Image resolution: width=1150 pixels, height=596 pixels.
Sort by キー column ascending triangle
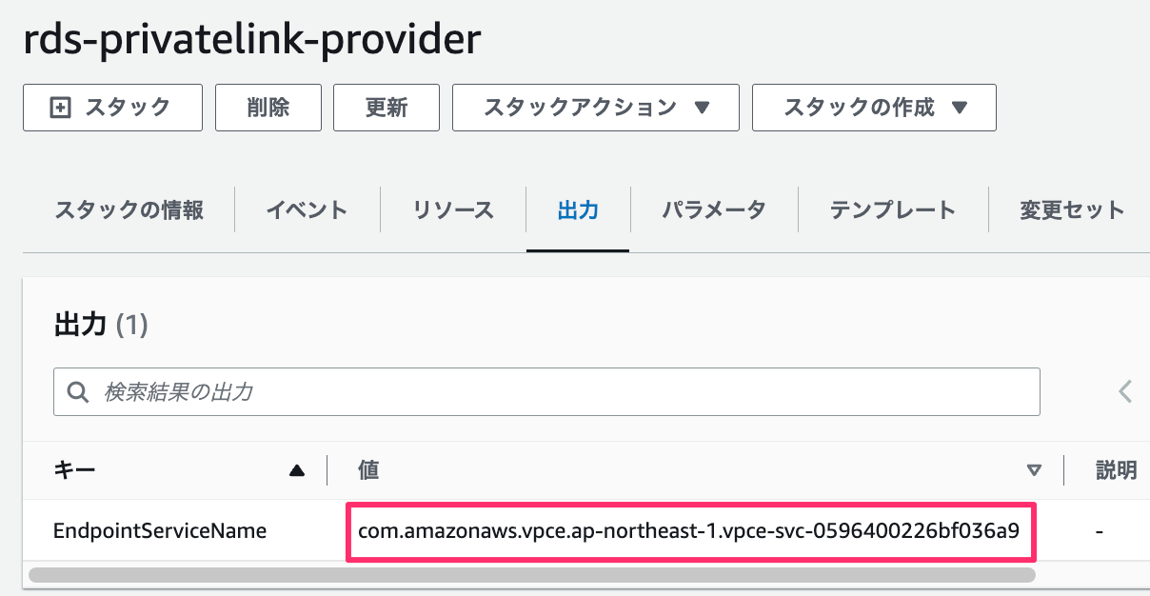coord(297,470)
